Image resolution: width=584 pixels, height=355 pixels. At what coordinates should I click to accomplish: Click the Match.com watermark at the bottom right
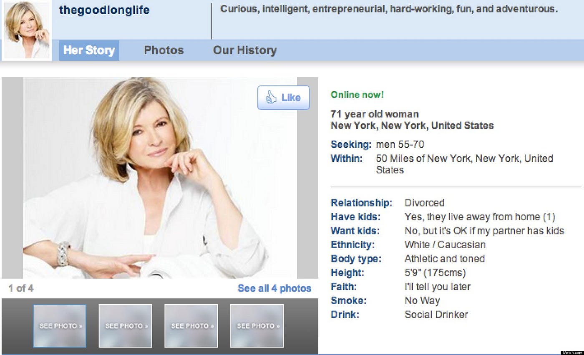coord(573,352)
